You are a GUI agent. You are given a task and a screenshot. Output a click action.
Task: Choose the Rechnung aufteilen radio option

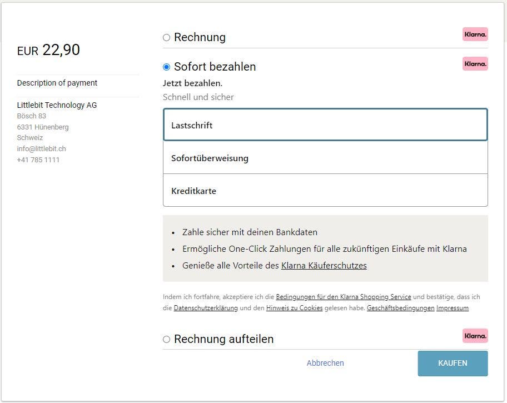coord(167,339)
